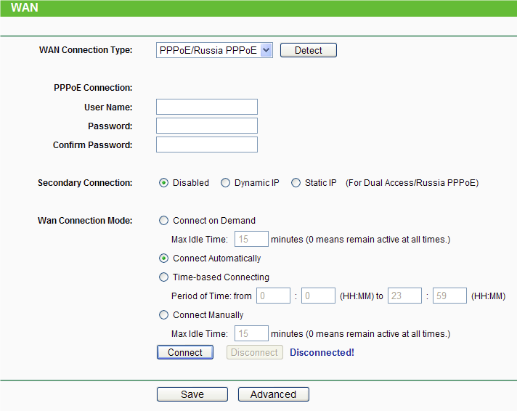Choose Connect on Demand mode
The width and height of the screenshot is (517, 411).
pos(163,220)
